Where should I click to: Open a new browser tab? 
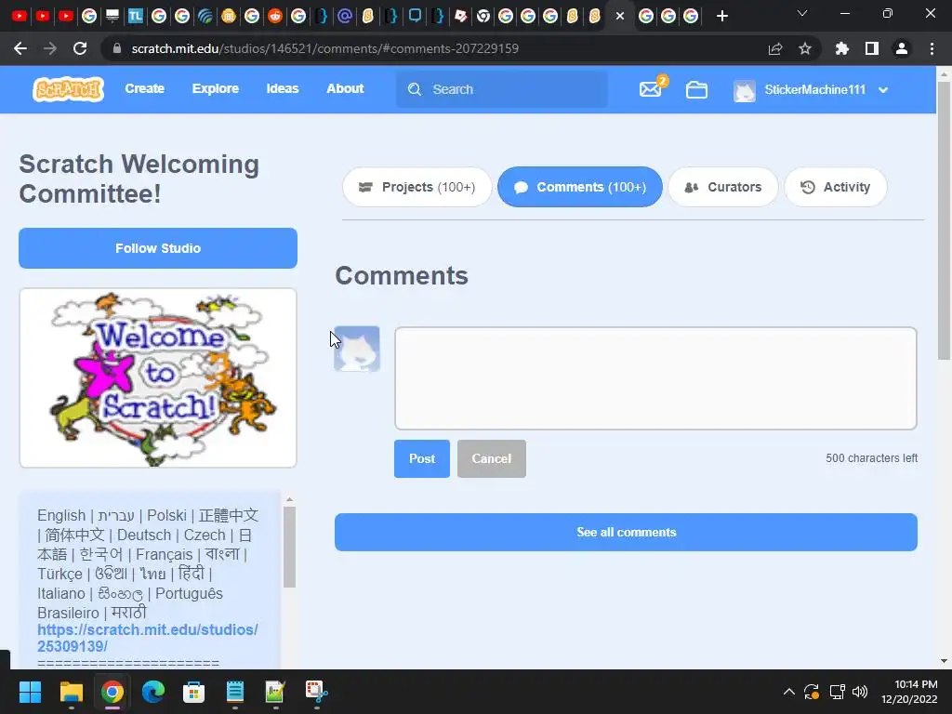[721, 17]
